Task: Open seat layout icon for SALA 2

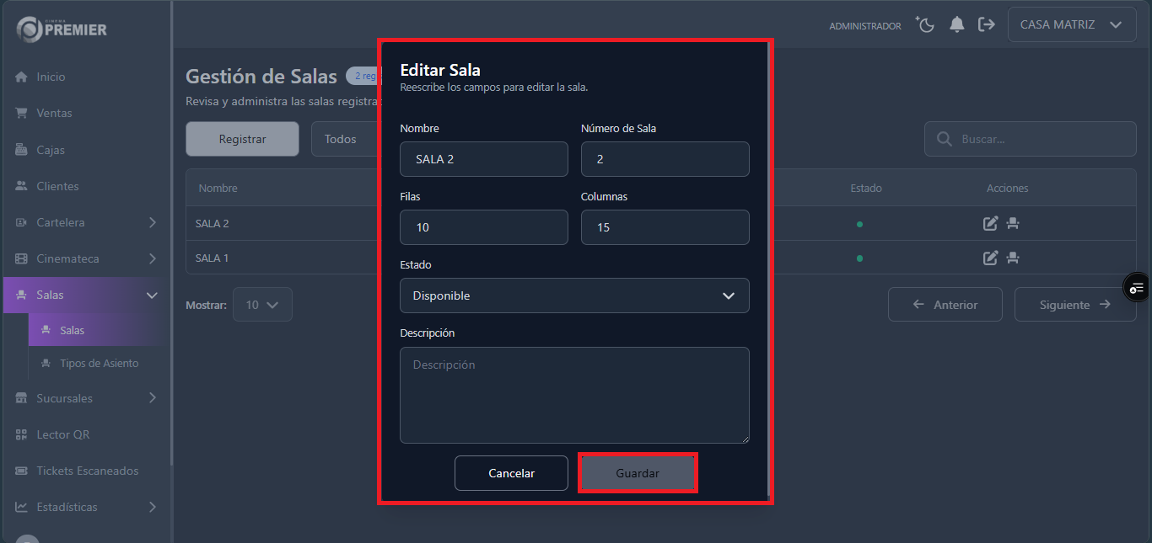Action: click(1013, 224)
